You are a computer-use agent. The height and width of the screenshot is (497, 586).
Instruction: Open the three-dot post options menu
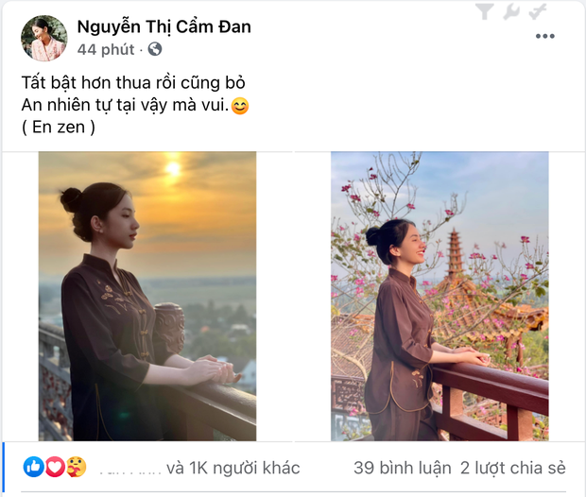[x=545, y=36]
